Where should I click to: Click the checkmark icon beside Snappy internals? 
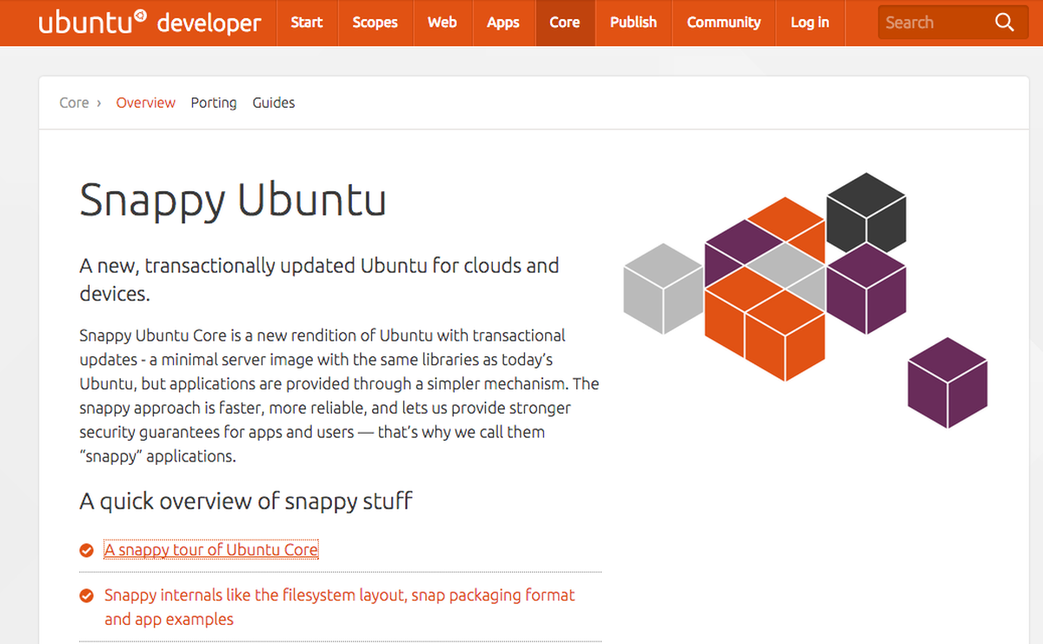(x=86, y=595)
